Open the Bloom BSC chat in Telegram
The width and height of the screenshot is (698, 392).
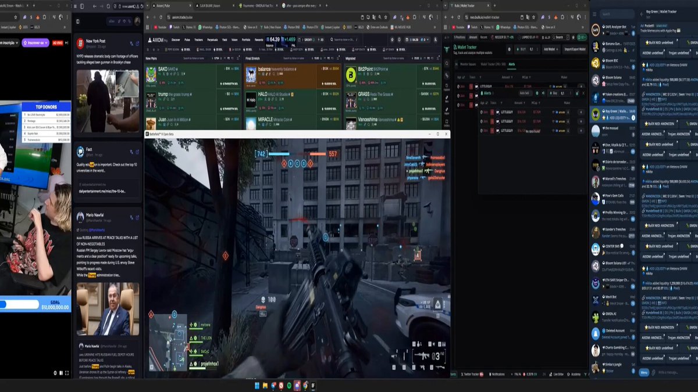(613, 63)
